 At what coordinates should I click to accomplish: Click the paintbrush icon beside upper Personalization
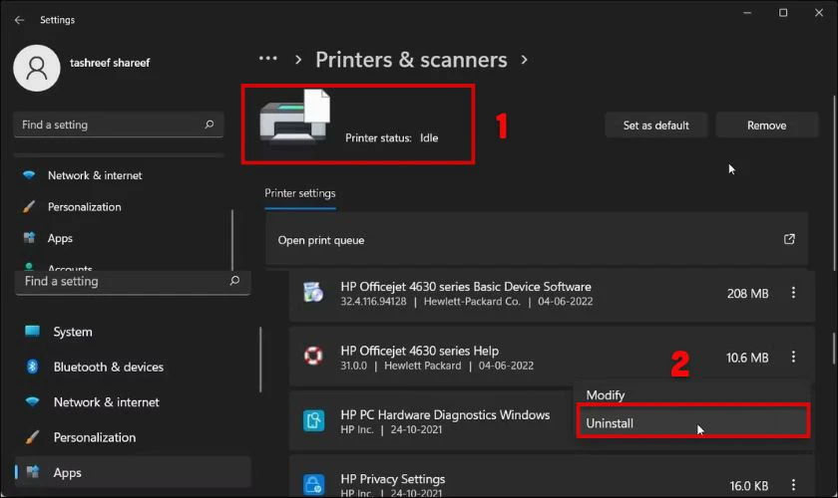29,206
